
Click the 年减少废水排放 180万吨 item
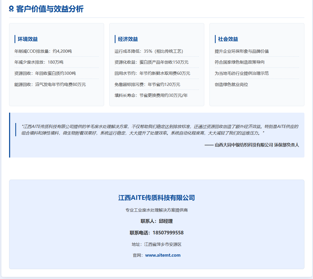pyautogui.click(x=39, y=62)
